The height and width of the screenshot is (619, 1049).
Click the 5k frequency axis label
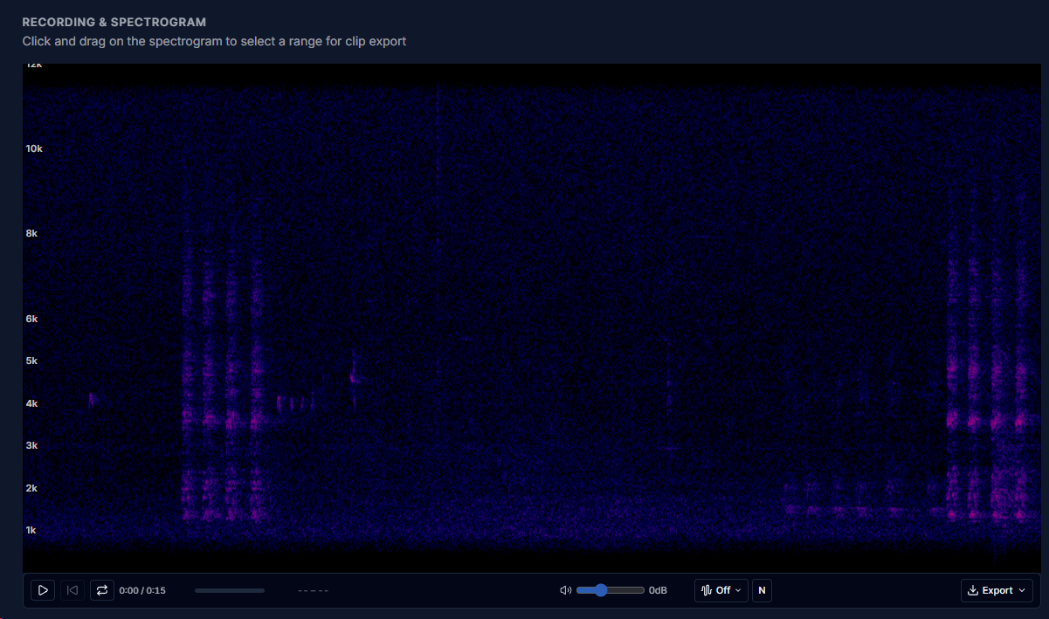[32, 361]
